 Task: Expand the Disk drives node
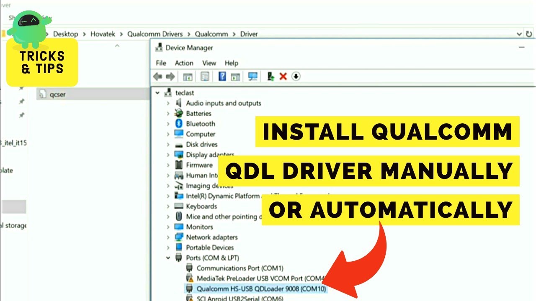pyautogui.click(x=168, y=144)
